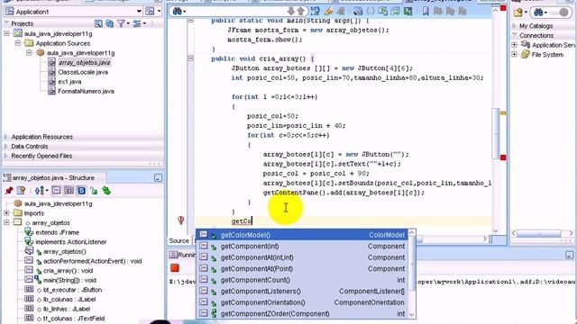Toggle the green show inherited members icon
Viewport: 577px width, 324px height.
point(106,191)
